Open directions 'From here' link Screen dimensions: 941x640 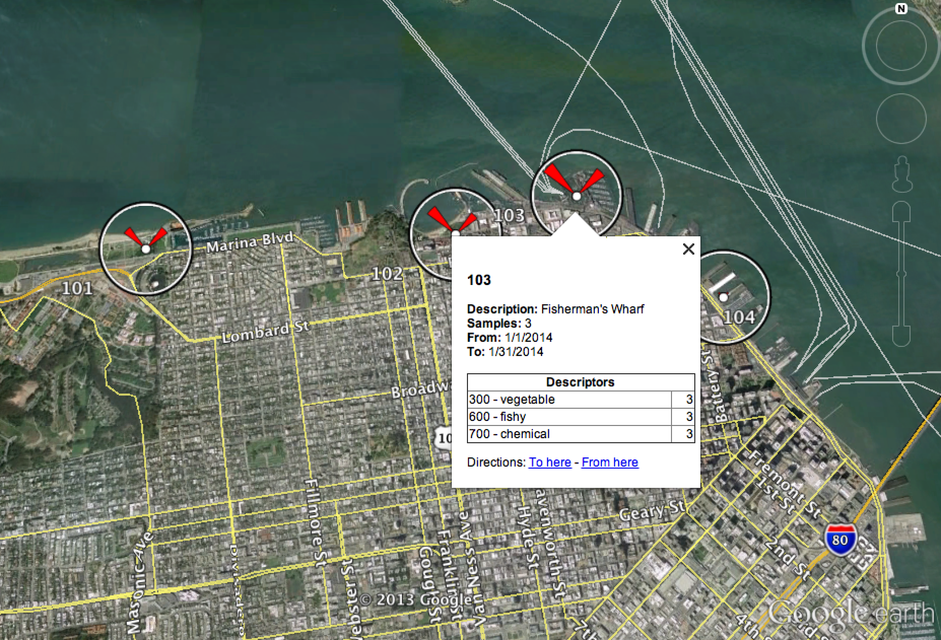coord(610,462)
